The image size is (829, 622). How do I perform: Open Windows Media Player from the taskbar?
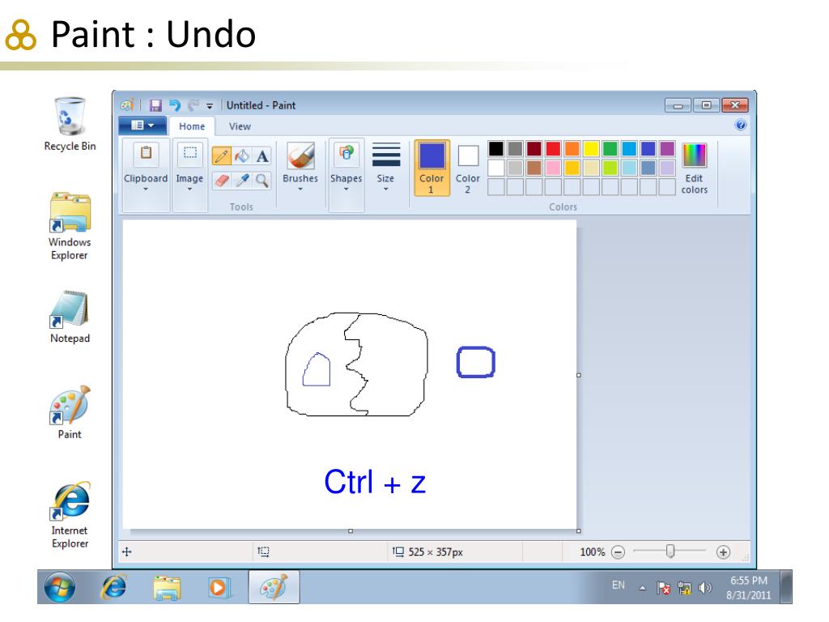pyautogui.click(x=218, y=588)
